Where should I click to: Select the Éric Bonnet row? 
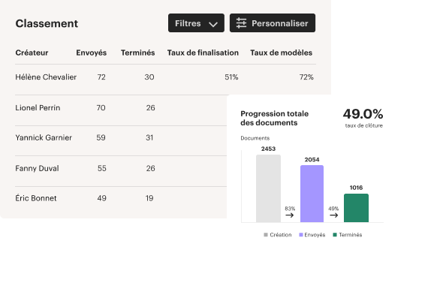pos(121,198)
